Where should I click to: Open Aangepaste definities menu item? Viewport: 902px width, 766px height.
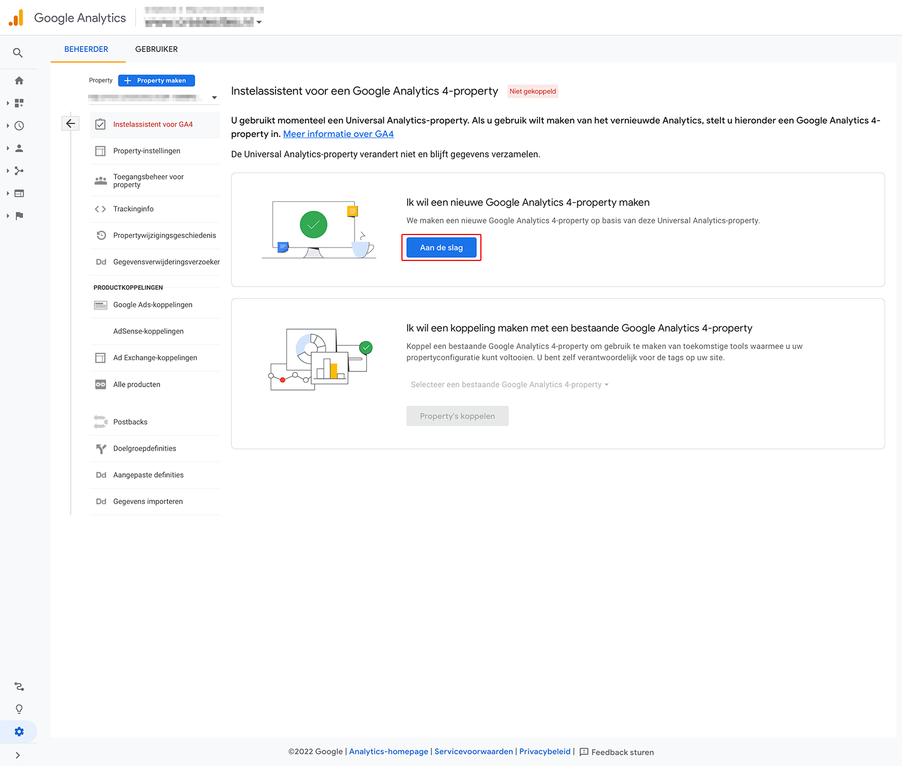point(155,475)
